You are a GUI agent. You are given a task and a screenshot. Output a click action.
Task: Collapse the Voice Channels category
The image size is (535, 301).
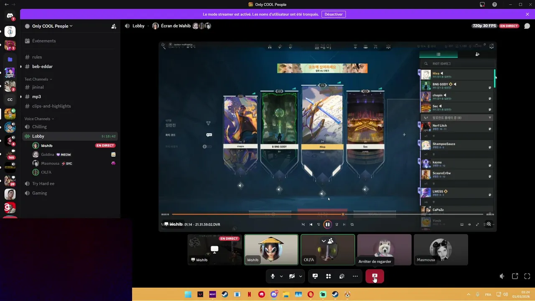[x=40, y=119]
